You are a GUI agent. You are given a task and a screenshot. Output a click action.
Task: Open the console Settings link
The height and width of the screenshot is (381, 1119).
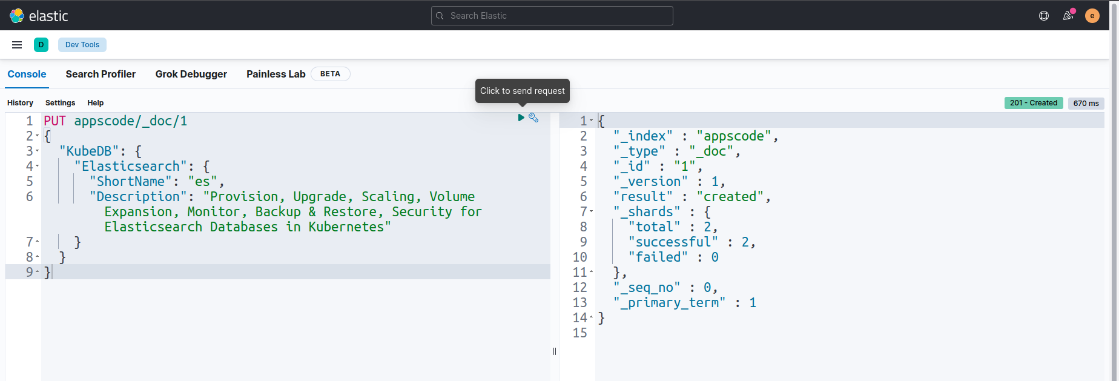tap(60, 103)
